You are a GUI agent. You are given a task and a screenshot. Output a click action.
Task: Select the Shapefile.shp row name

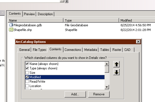click(x=23, y=30)
